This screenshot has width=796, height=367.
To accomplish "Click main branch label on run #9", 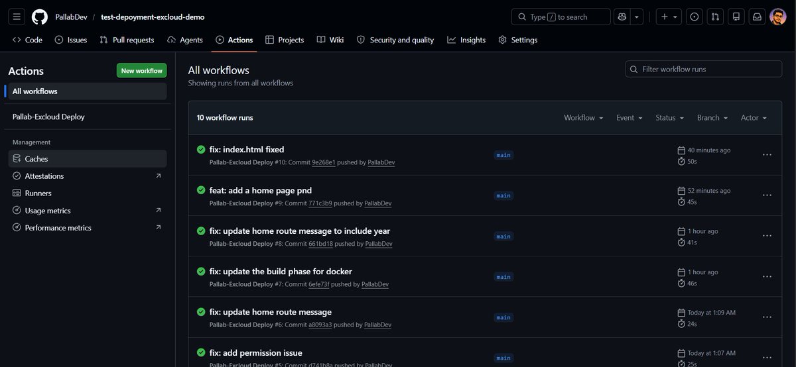I will 503,195.
